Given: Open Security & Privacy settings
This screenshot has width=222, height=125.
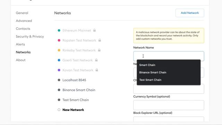Looking at the screenshot, I should [x=30, y=36].
